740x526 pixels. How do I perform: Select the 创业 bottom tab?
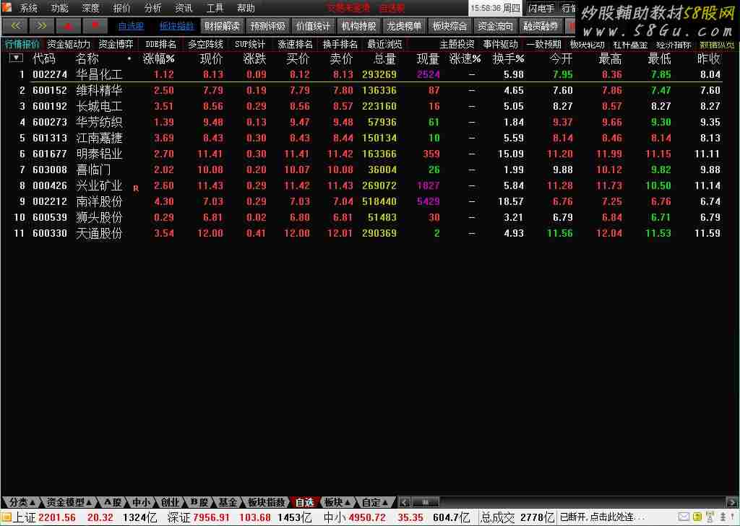(169, 502)
